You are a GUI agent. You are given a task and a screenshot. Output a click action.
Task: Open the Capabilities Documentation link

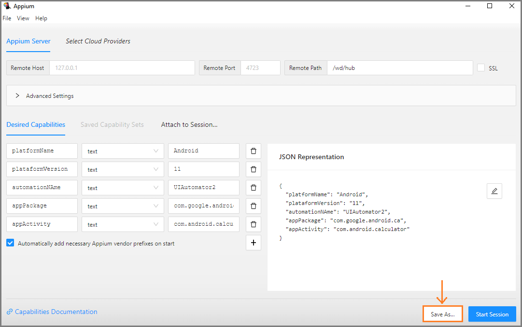click(x=56, y=312)
